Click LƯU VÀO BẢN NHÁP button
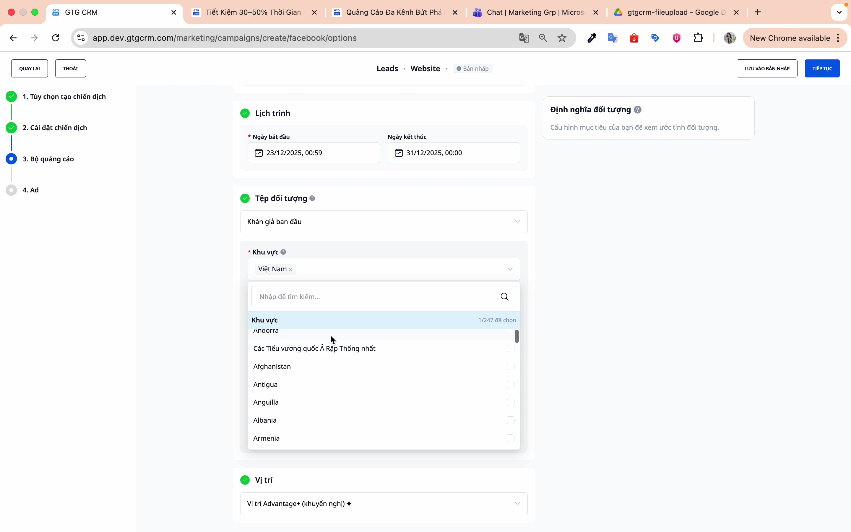Screen dimensions: 851x532 point(766,68)
